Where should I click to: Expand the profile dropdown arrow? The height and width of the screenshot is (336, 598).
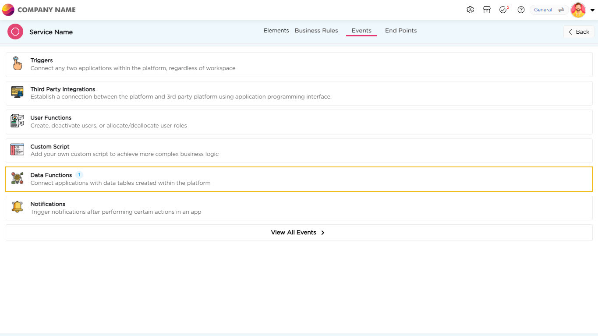(592, 10)
